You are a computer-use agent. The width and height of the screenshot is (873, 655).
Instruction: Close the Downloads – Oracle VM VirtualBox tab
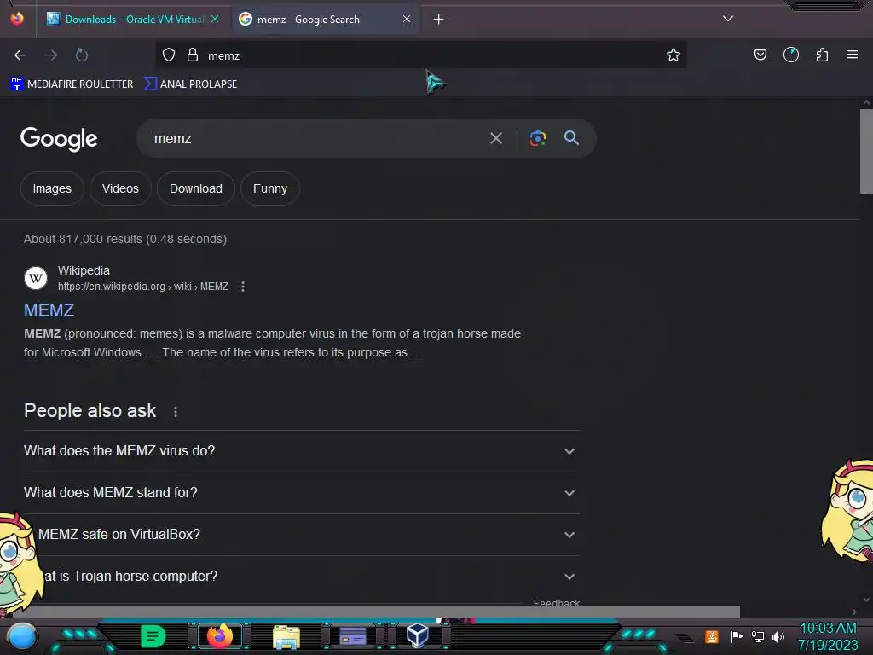coord(215,20)
